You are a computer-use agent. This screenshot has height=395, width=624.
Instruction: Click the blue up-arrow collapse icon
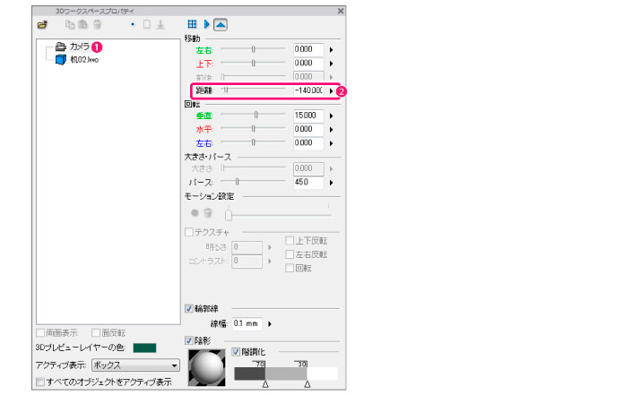(x=221, y=24)
